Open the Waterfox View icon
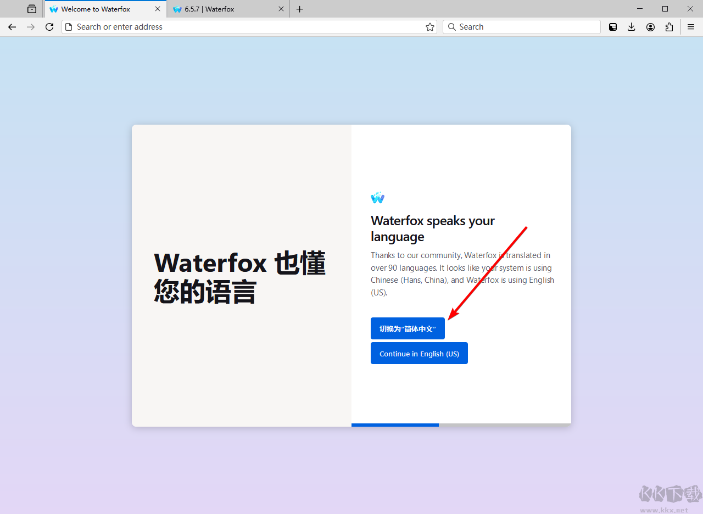Screen dimensions: 703x514 pos(31,9)
